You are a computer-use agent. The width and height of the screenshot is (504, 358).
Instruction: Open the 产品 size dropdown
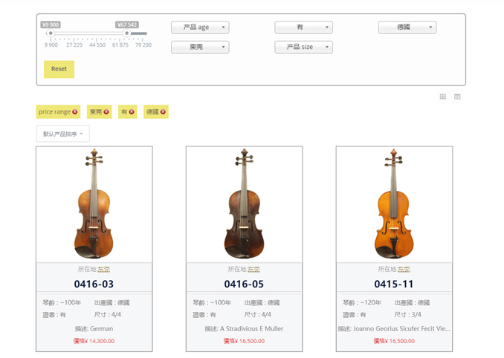[x=303, y=48]
